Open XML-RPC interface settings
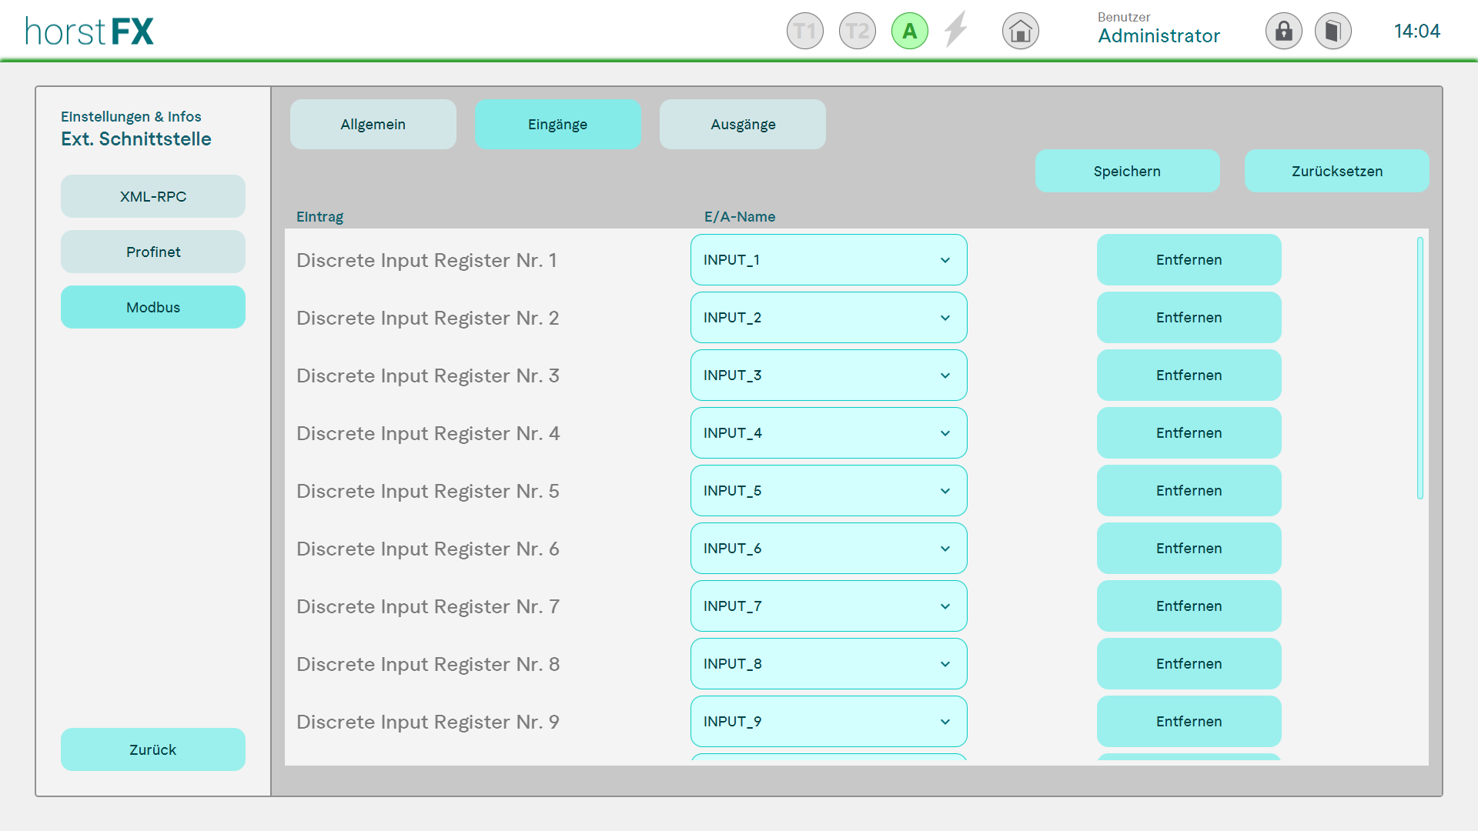The width and height of the screenshot is (1478, 831). pos(152,197)
